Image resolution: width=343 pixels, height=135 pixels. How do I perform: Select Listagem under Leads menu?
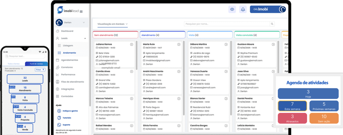[68, 45]
